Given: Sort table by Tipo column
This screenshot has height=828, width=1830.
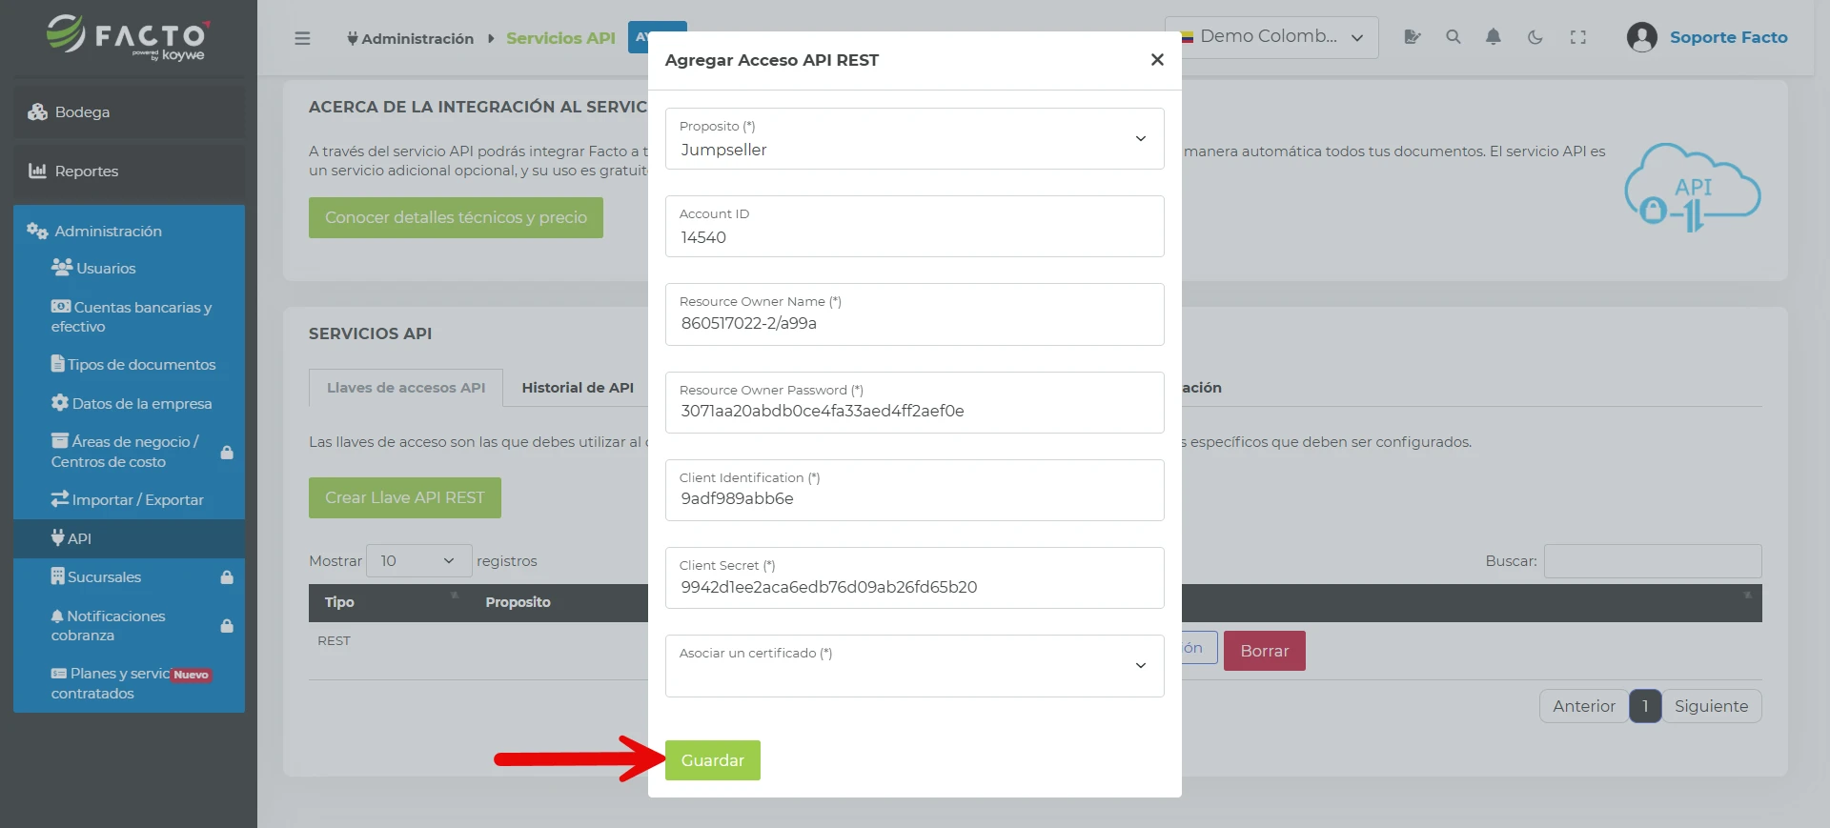Looking at the screenshot, I should (x=389, y=602).
